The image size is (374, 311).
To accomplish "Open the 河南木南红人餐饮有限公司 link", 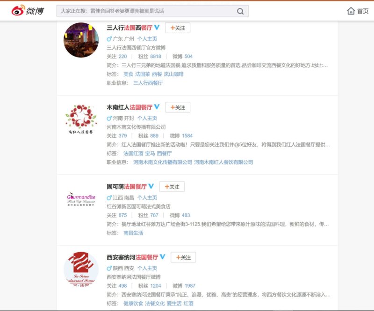I will (x=224, y=163).
